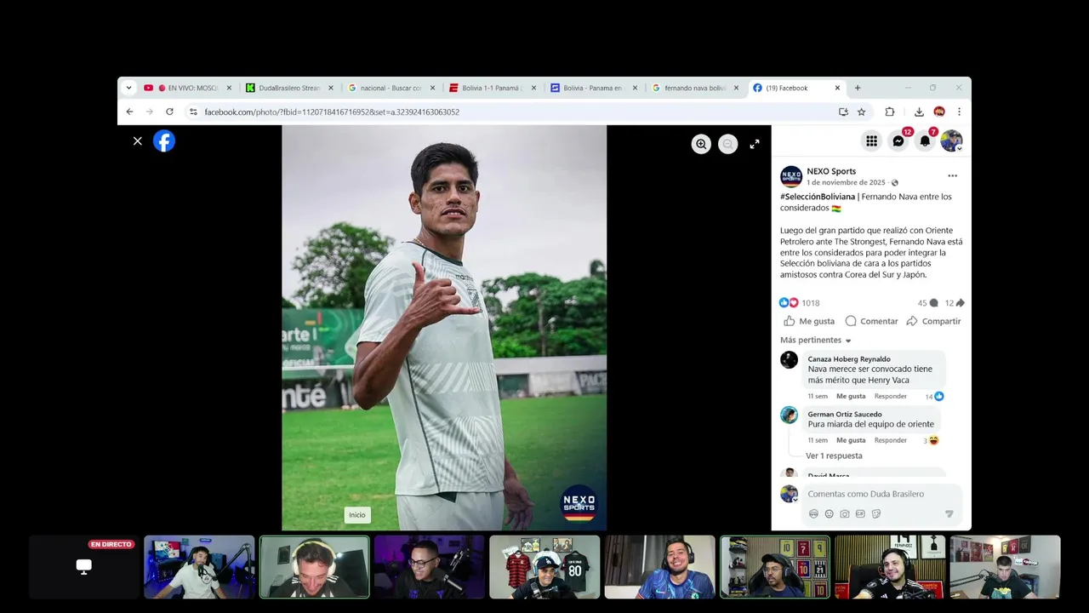Click the address bar URL
Screen dimensions: 1089x613
332,112
